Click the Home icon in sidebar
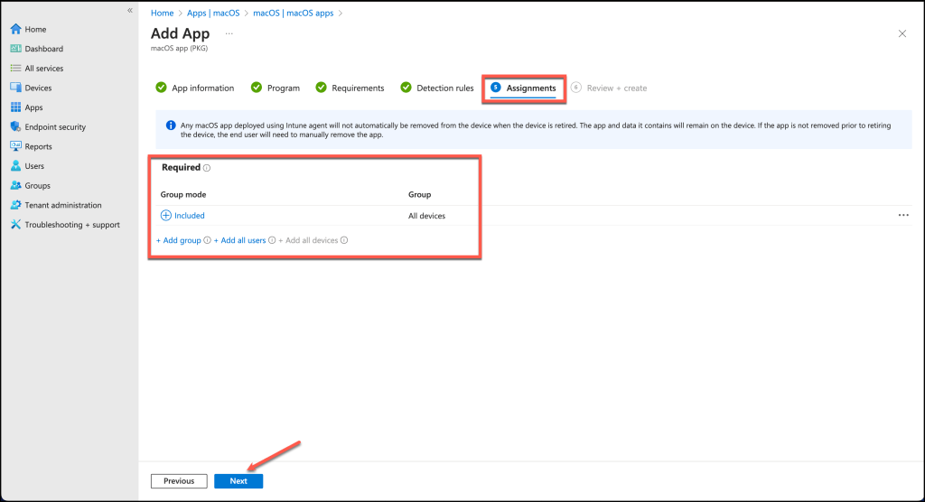Image resolution: width=925 pixels, height=502 pixels. coord(15,29)
